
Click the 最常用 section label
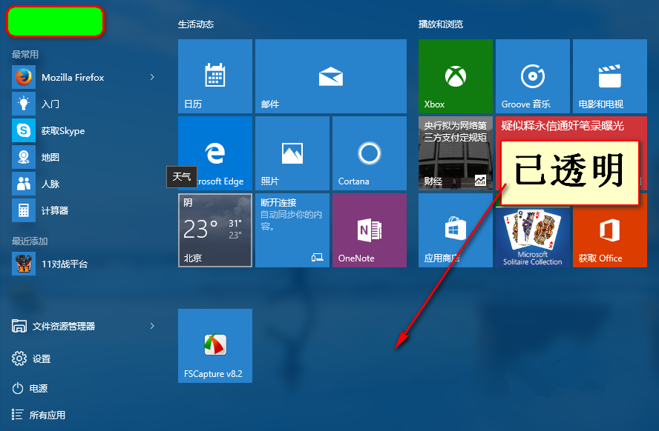point(25,55)
